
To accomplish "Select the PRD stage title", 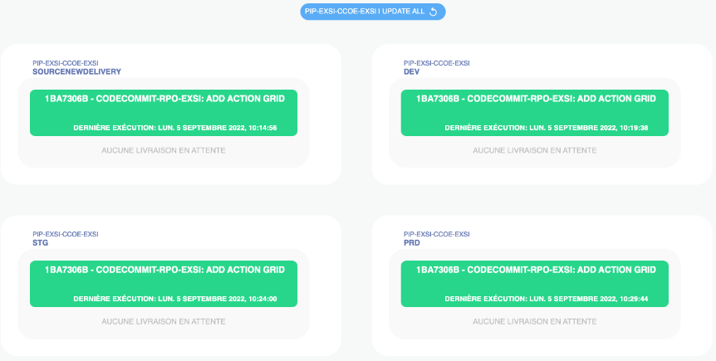I will tap(412, 243).
